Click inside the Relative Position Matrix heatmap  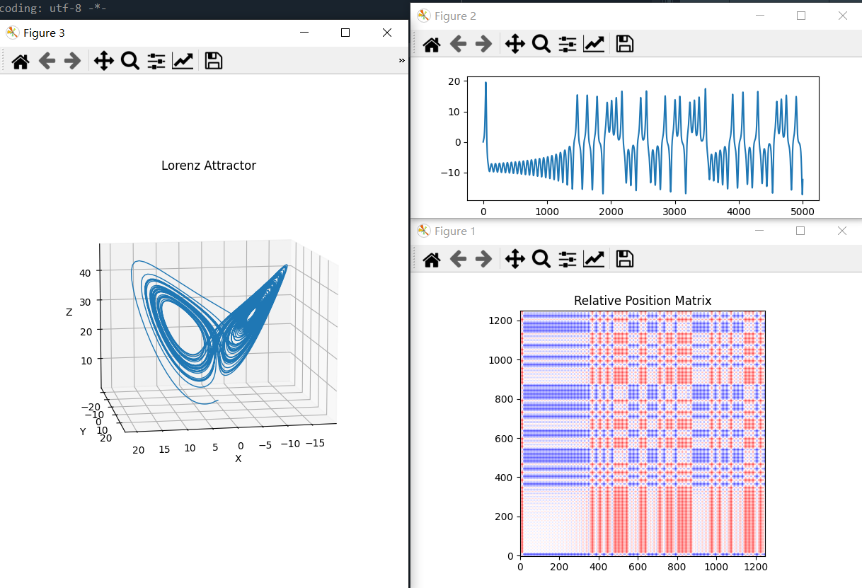643,433
